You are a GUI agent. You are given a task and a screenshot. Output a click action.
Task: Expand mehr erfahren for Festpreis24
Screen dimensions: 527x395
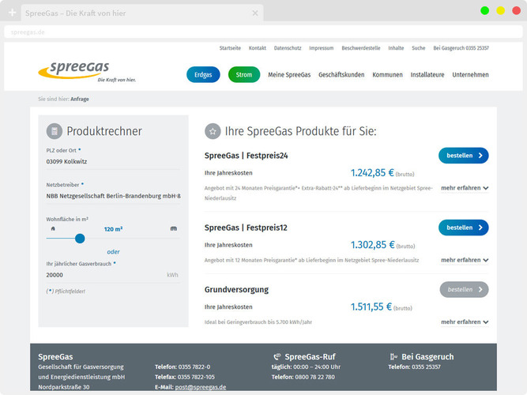click(x=465, y=188)
